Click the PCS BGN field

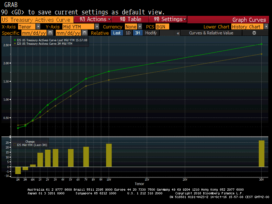[162, 27]
